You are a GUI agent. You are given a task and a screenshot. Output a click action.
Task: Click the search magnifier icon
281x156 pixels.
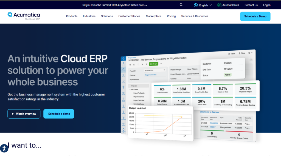tap(181, 5)
